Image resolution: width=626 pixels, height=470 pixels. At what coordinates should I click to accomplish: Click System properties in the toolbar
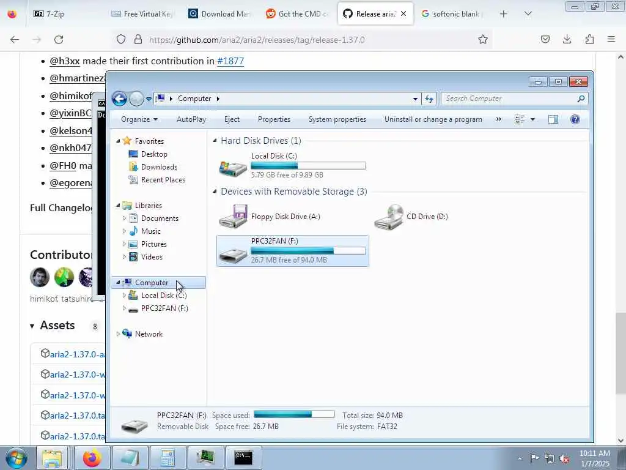pos(337,119)
